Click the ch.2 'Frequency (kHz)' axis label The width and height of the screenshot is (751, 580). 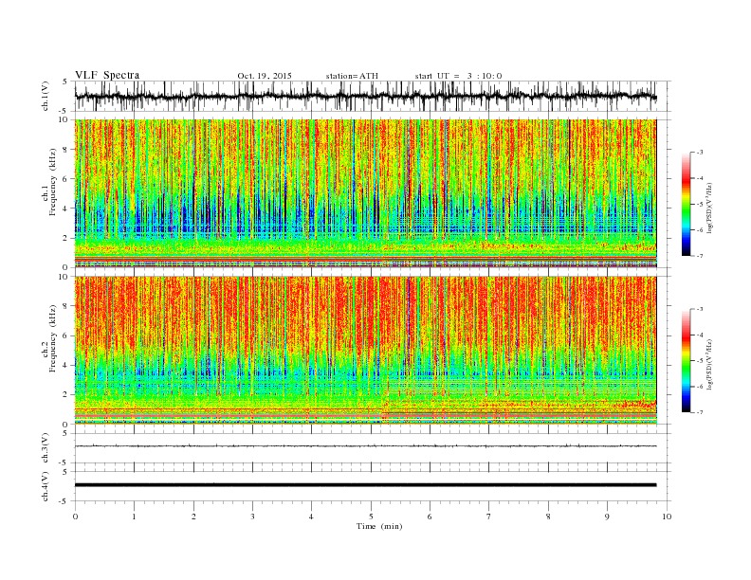click(53, 339)
